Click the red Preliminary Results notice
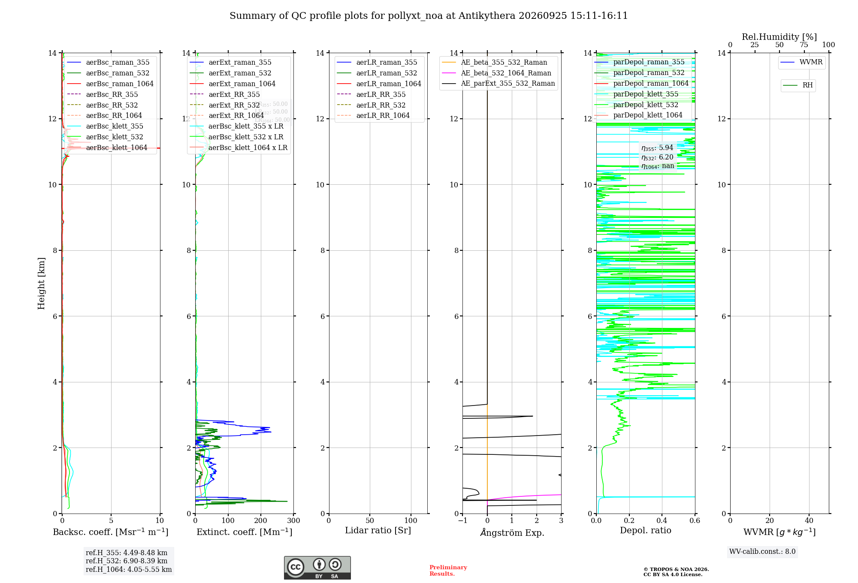Viewport: 858px width, 583px height. [448, 571]
